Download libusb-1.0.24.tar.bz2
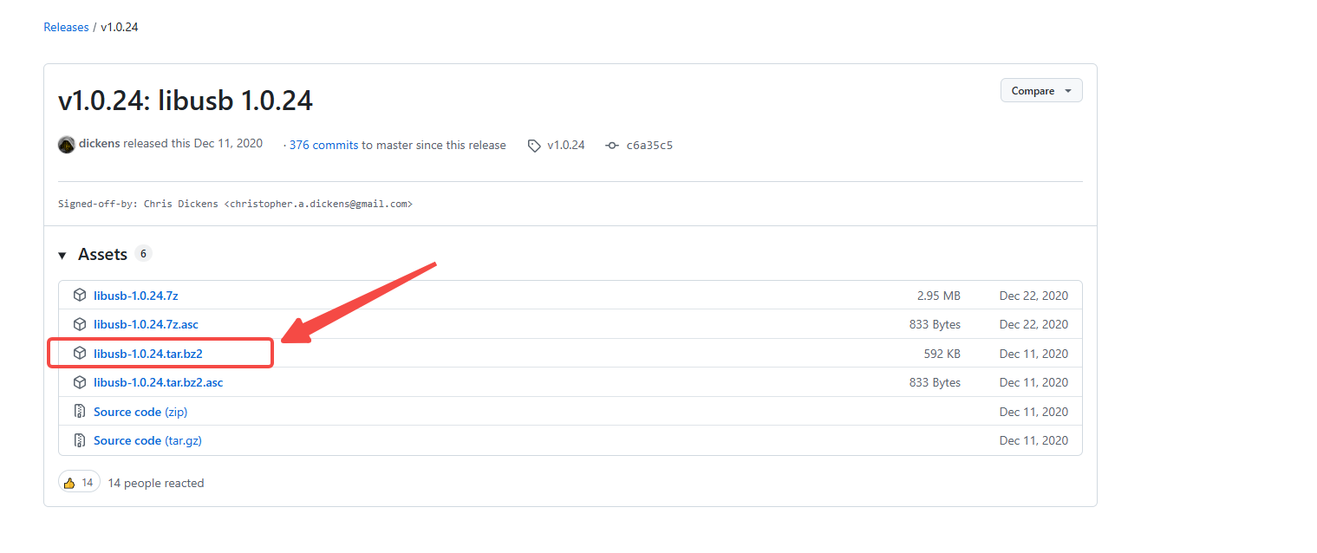This screenshot has width=1317, height=553. (148, 354)
